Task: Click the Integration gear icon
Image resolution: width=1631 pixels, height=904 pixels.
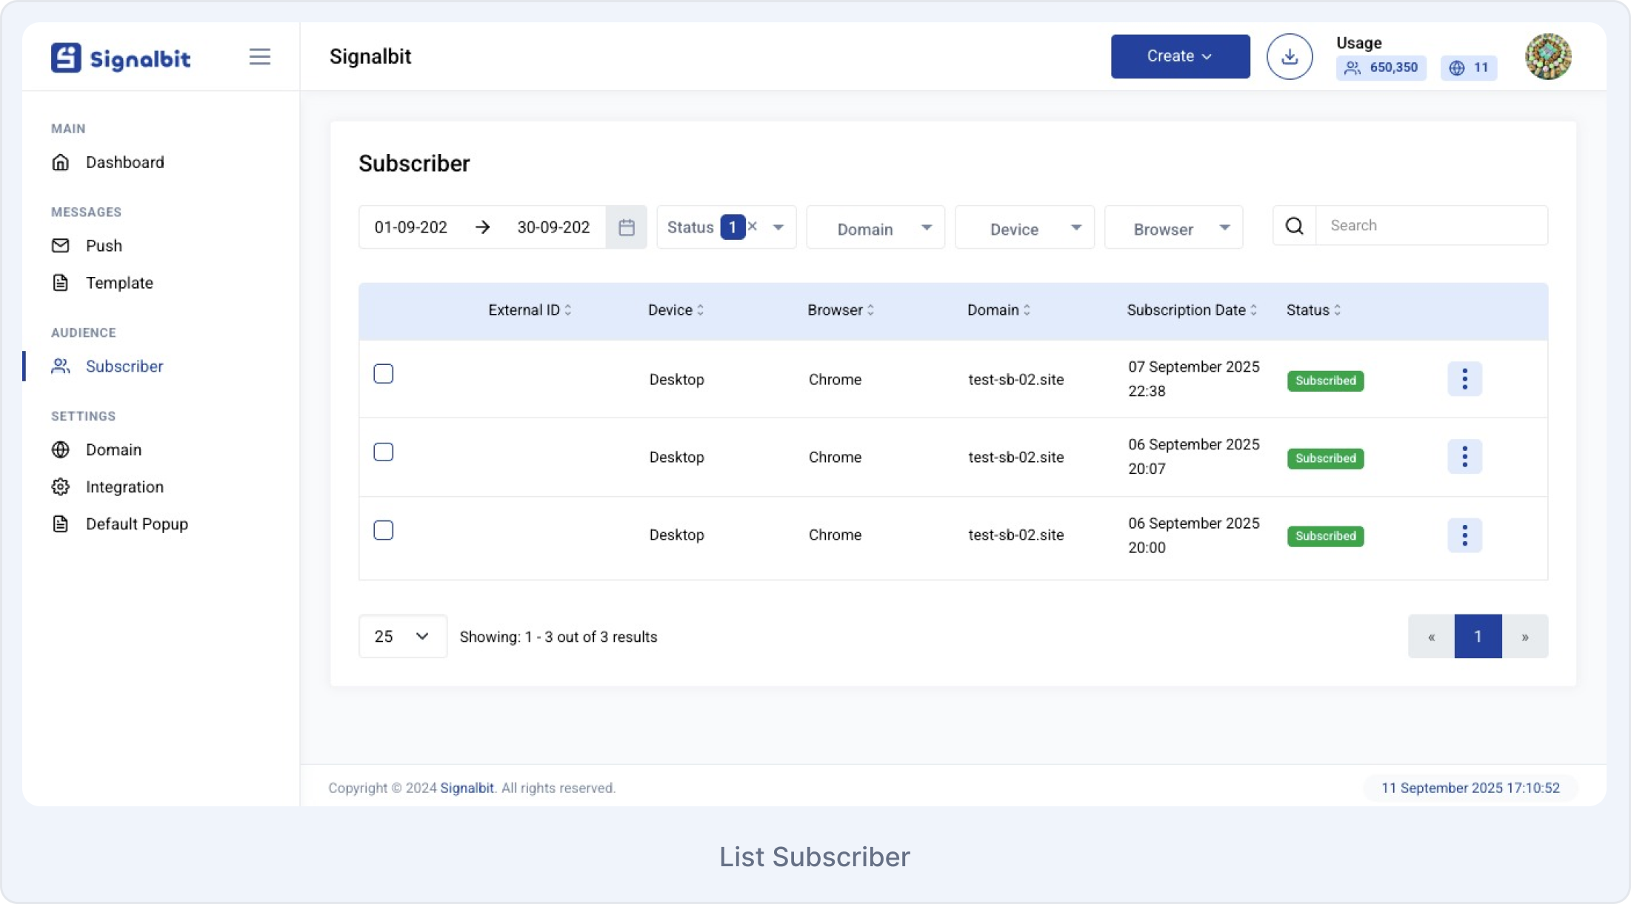Action: click(61, 486)
